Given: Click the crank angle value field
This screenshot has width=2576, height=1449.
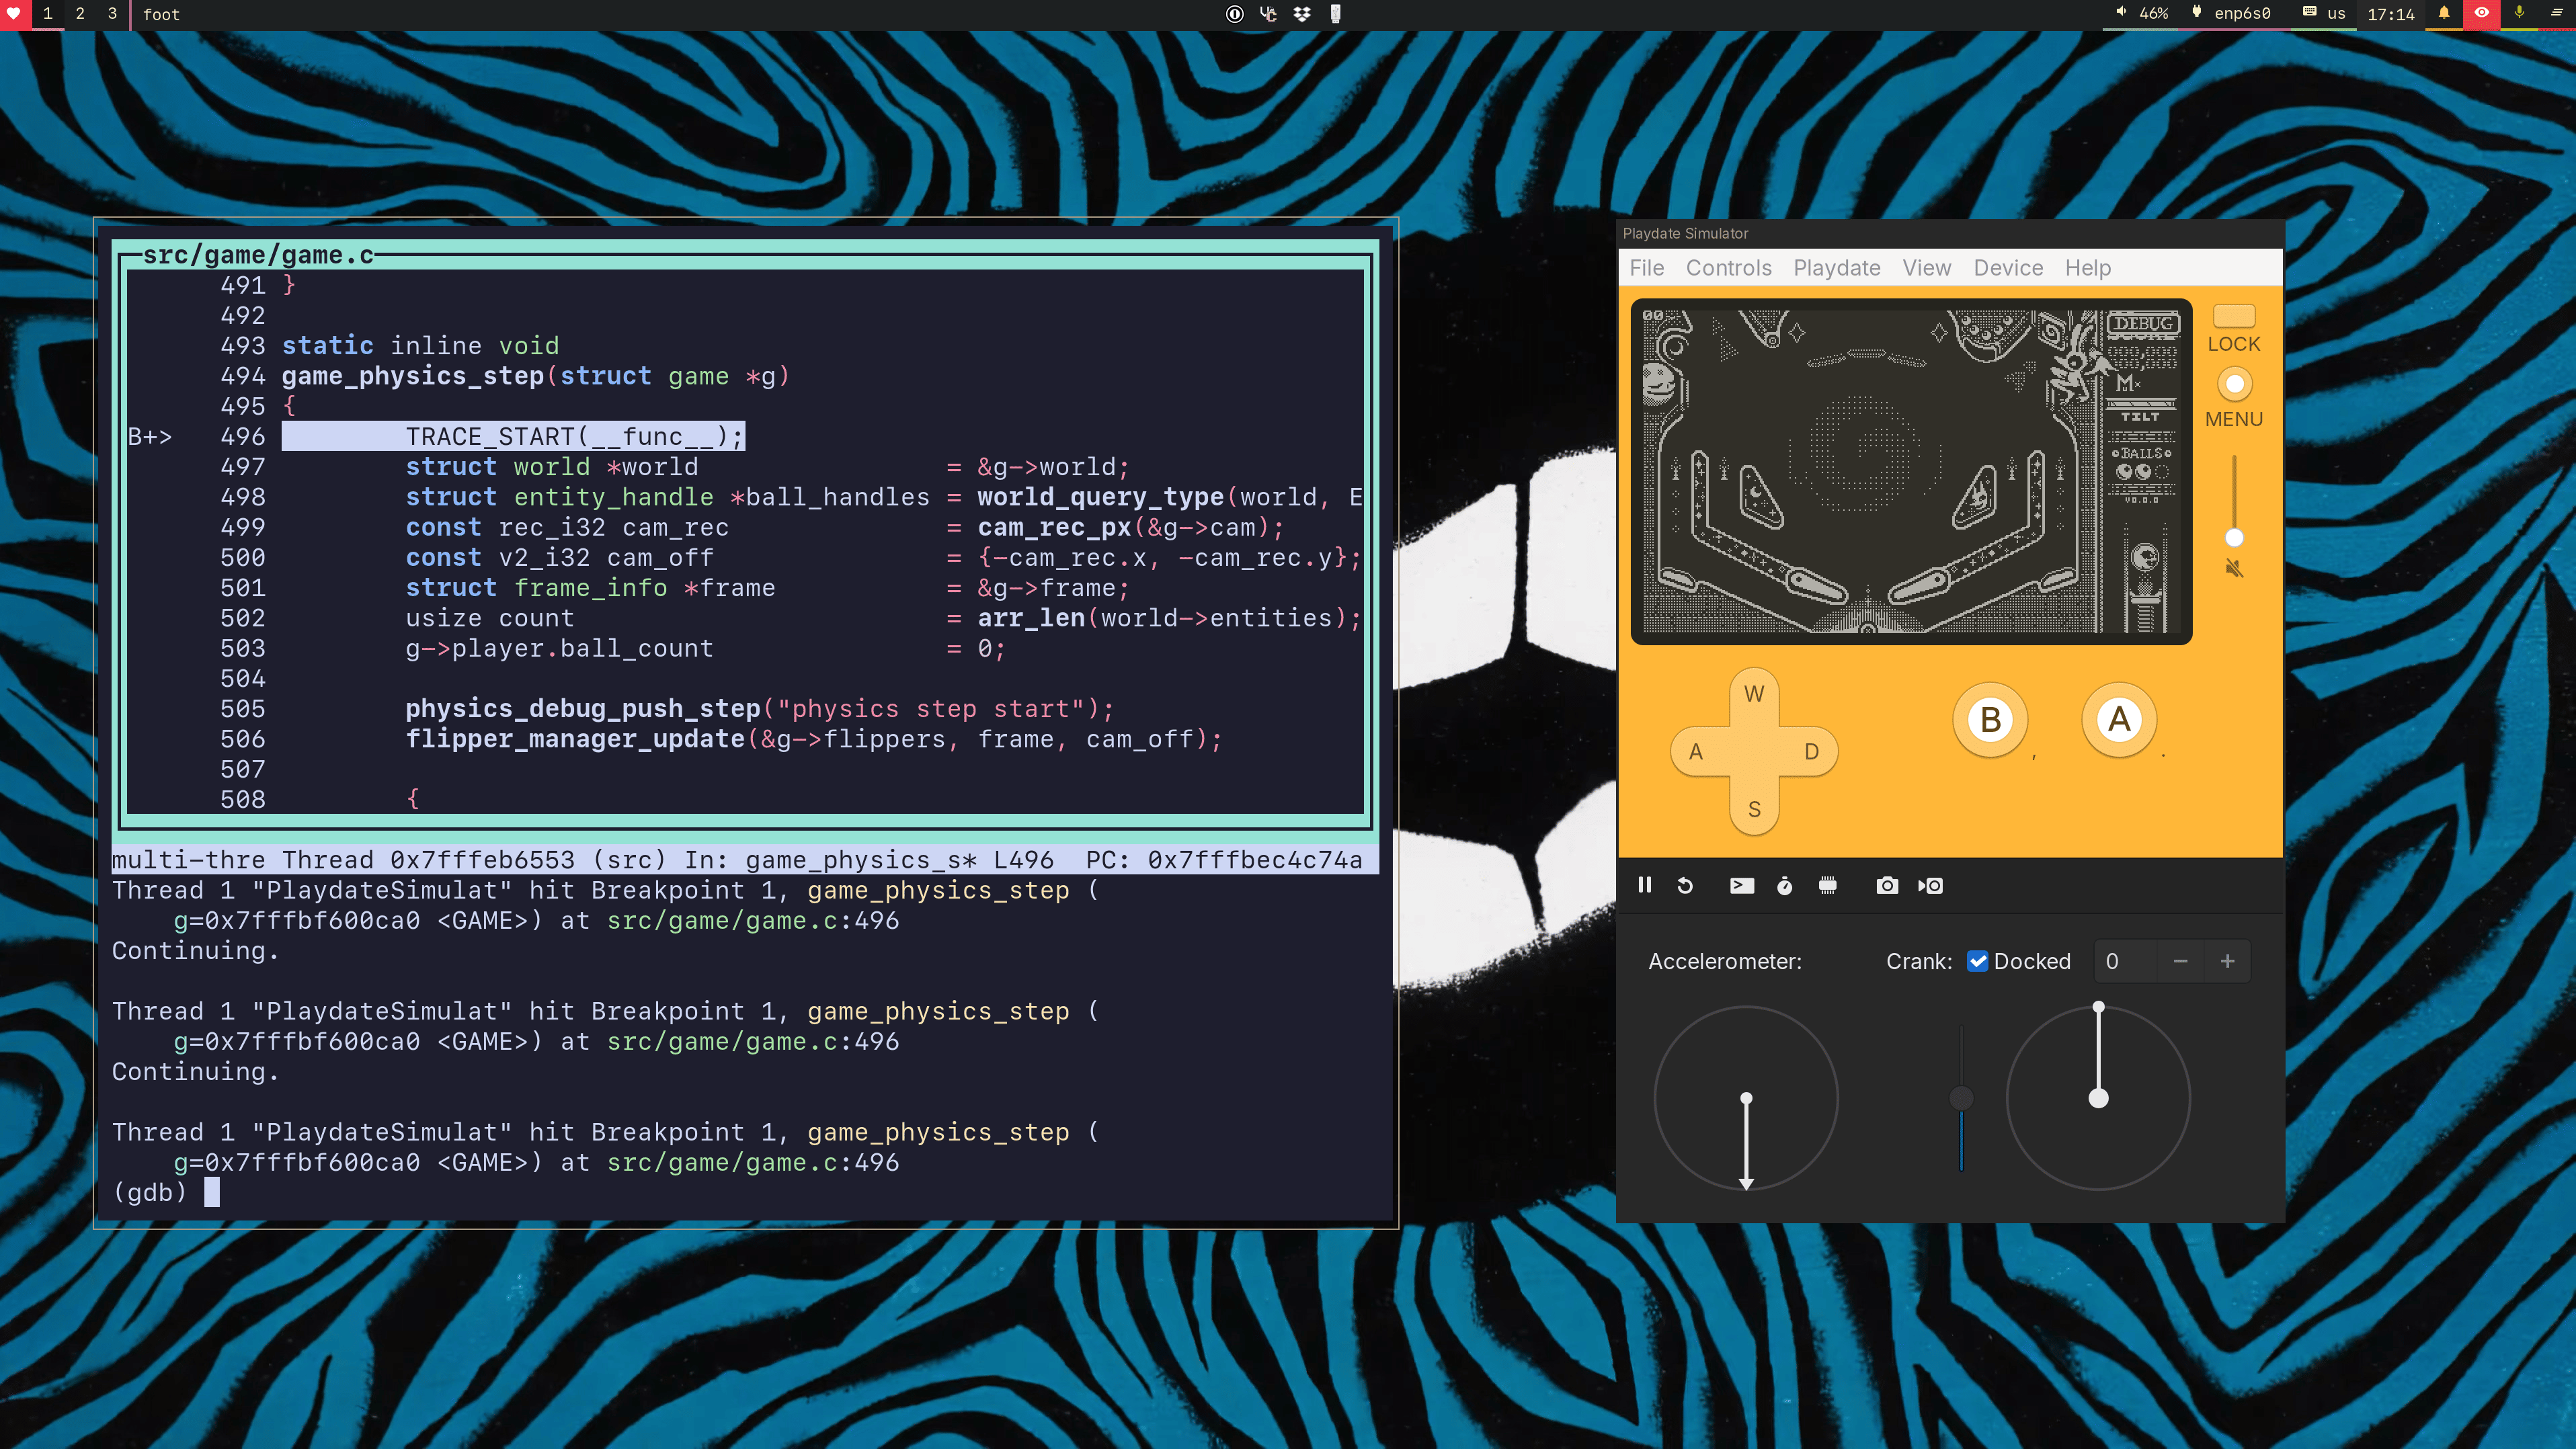Looking at the screenshot, I should coord(2125,961).
